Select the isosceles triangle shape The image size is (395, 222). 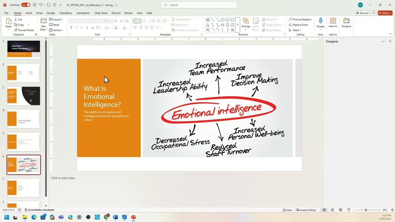[208, 25]
